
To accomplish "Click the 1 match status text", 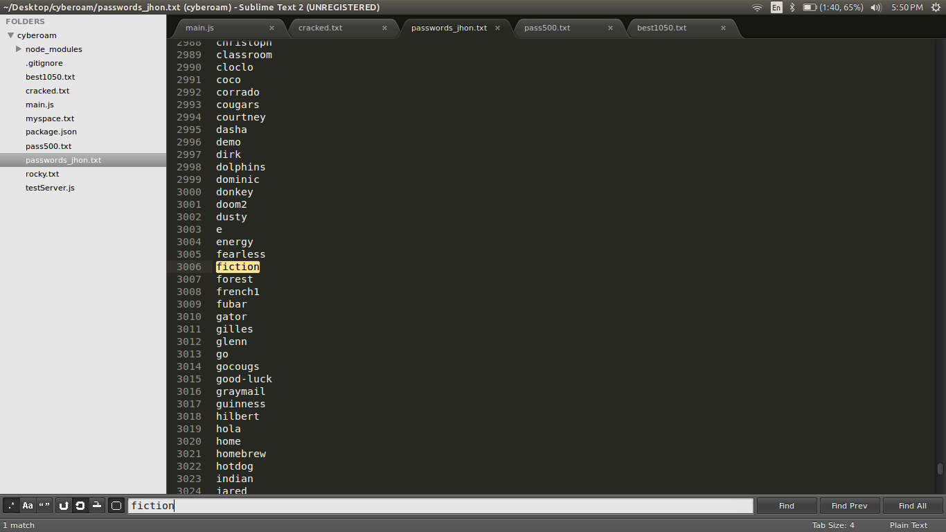I will 19,525.
